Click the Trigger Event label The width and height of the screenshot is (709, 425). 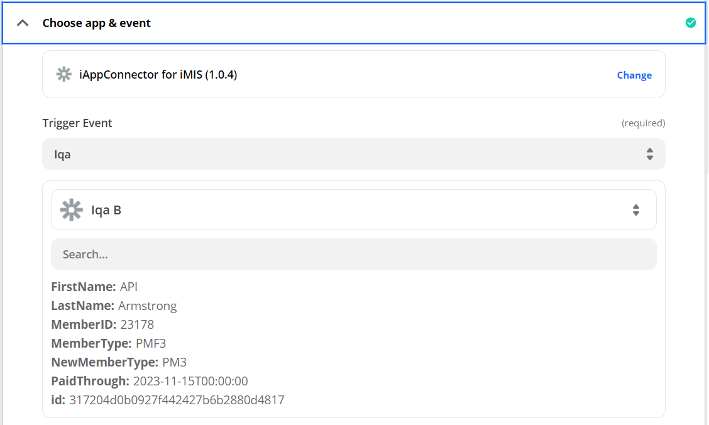(x=77, y=123)
